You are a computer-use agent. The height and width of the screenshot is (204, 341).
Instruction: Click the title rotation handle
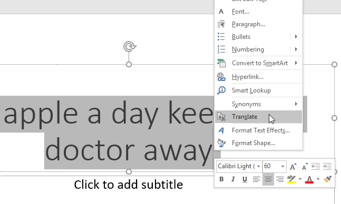point(130,46)
